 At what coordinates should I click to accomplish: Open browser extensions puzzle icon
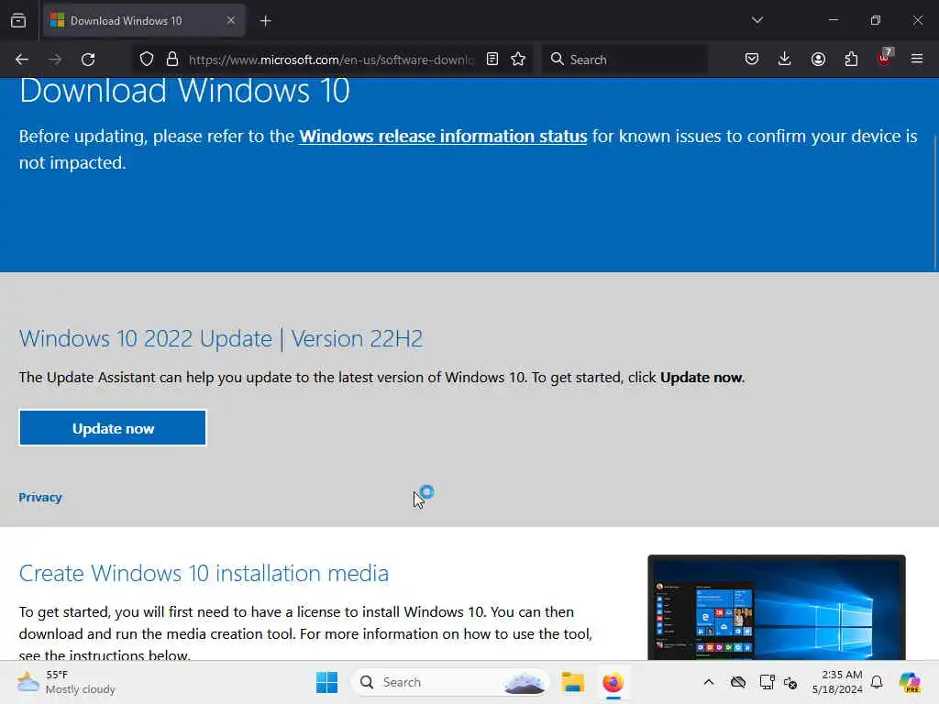coord(851,59)
